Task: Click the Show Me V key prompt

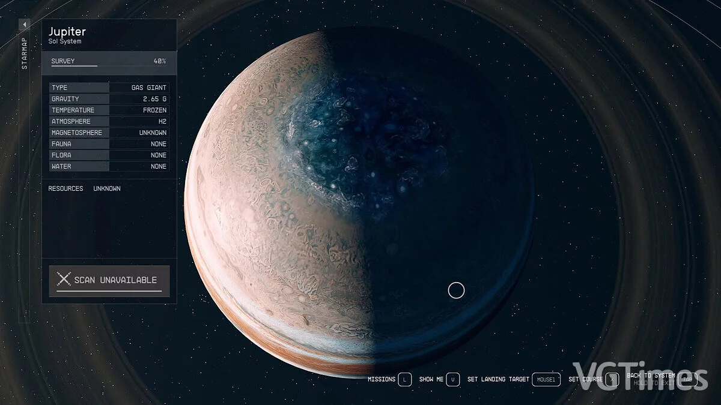Action: [x=439, y=379]
